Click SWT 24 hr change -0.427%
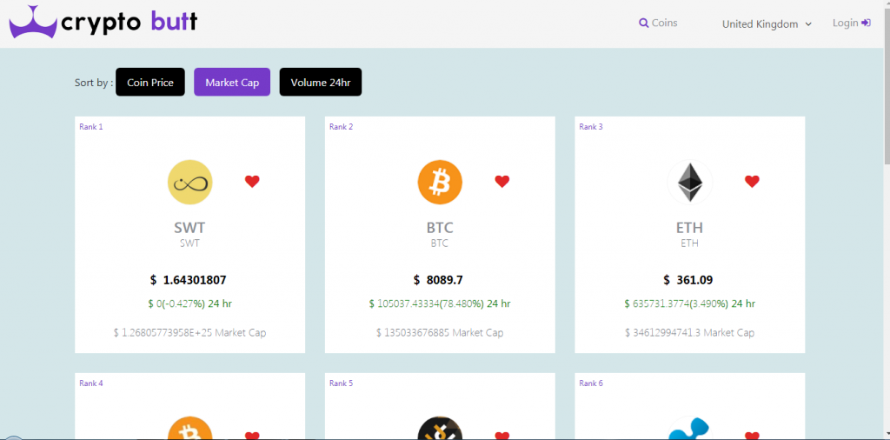Image resolution: width=890 pixels, height=440 pixels. (189, 303)
